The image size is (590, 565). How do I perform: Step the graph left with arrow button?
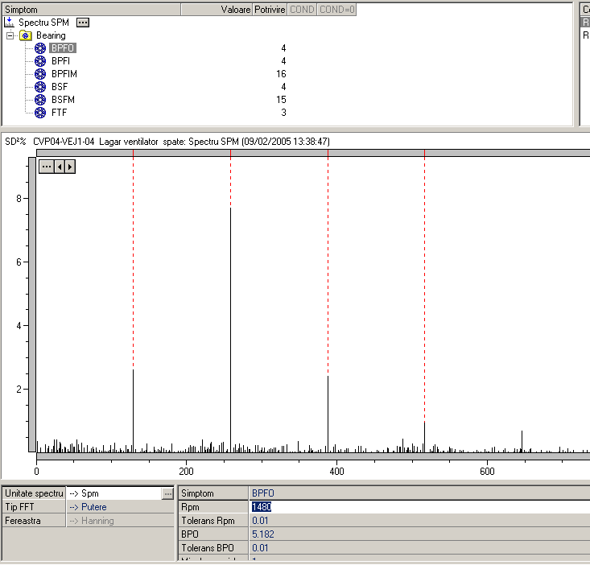(60, 167)
